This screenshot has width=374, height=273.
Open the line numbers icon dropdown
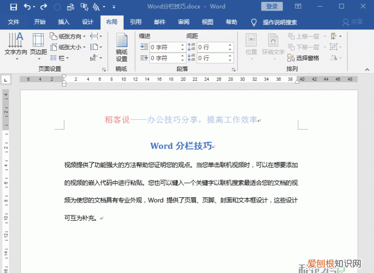click(x=96, y=47)
